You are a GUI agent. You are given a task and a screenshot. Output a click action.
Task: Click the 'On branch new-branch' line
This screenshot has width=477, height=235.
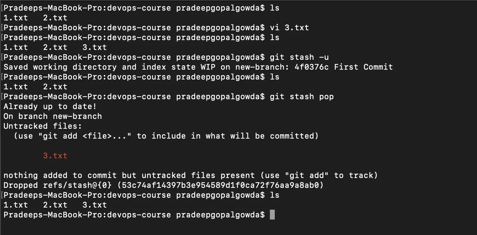click(52, 116)
